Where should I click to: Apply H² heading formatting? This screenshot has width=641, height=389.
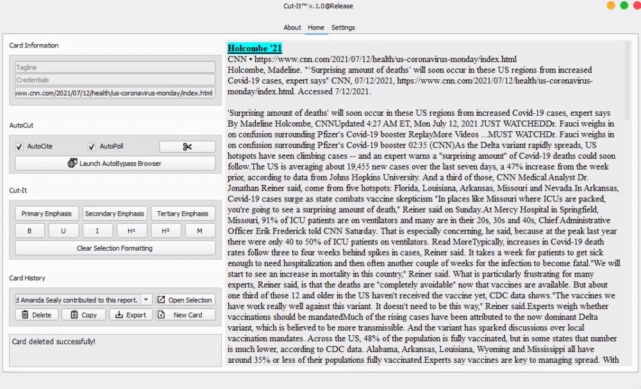[165, 230]
